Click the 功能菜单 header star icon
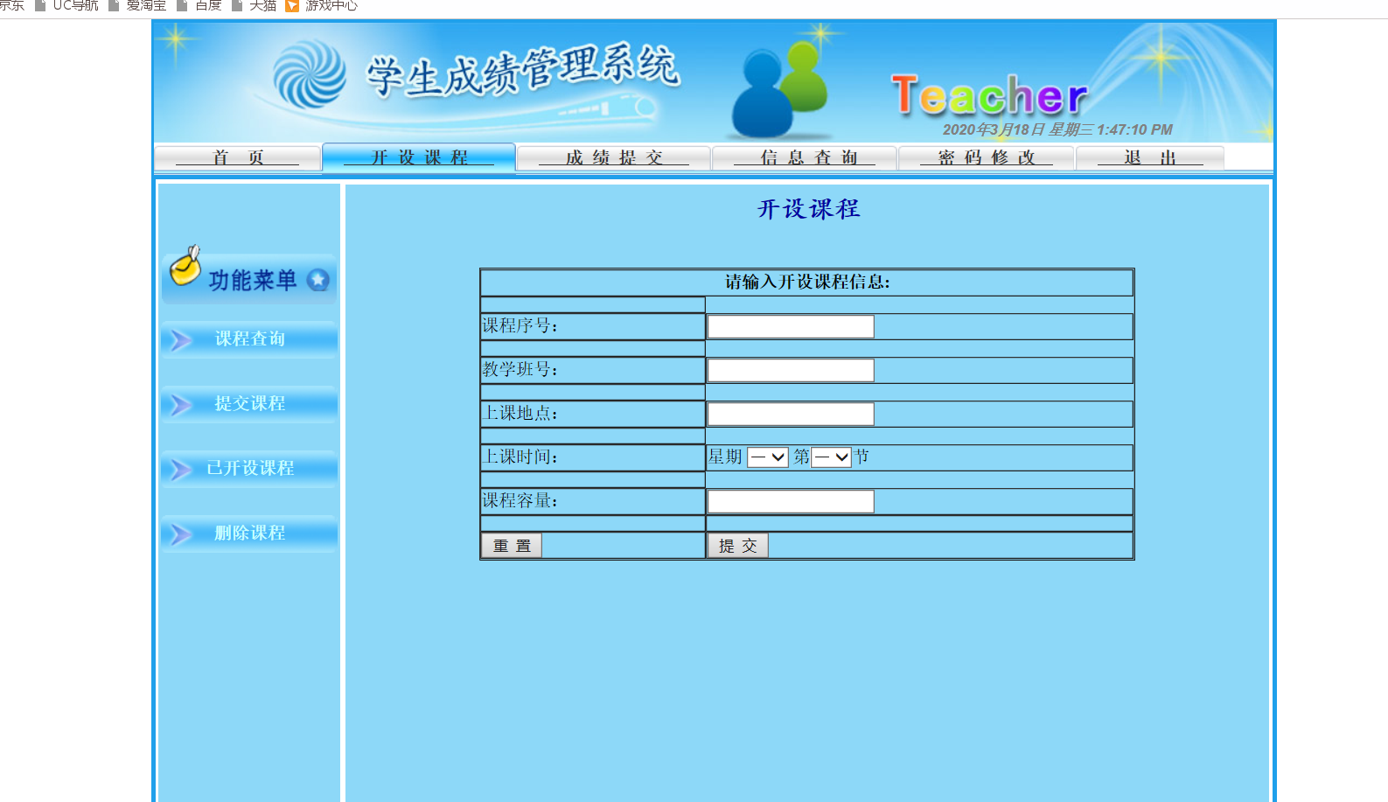 pos(318,280)
